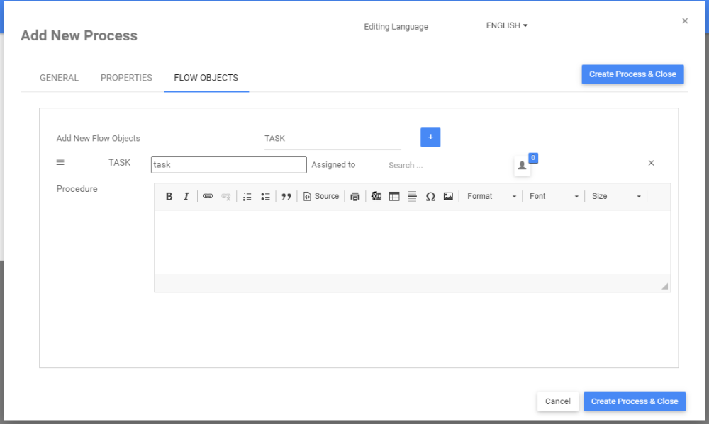Insert a bulleted list
This screenshot has height=424, width=709.
pos(265,197)
